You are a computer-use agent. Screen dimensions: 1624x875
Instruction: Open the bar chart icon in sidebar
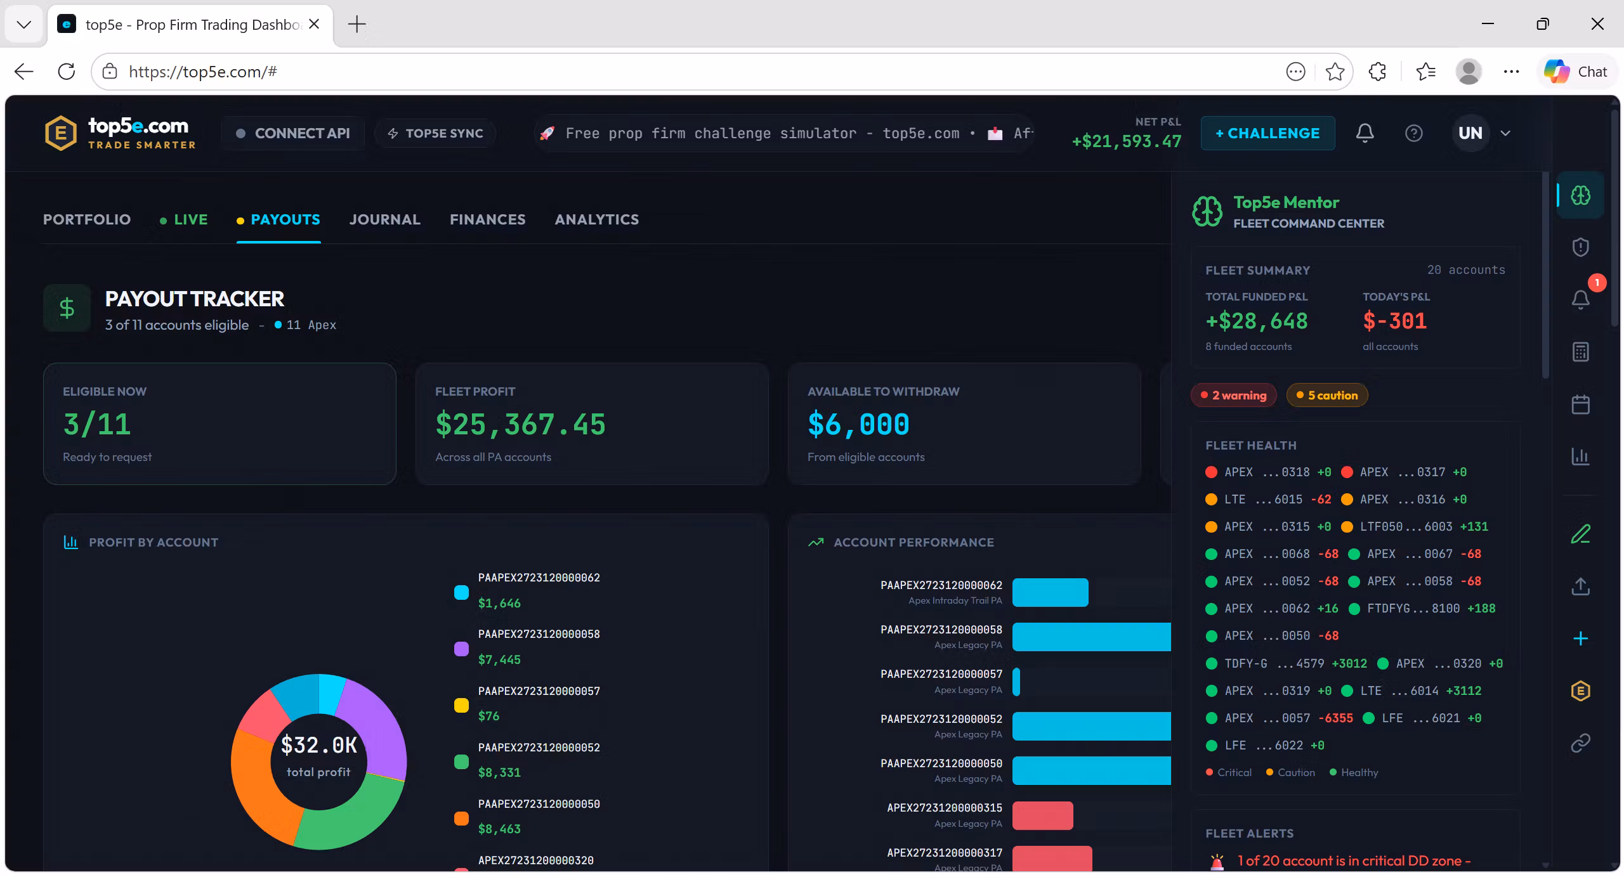[1580, 456]
